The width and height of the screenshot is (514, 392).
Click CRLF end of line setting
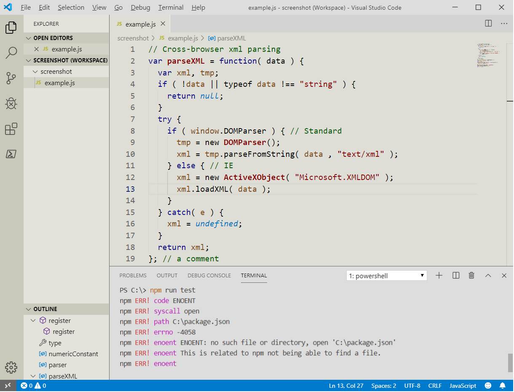pyautogui.click(x=435, y=386)
